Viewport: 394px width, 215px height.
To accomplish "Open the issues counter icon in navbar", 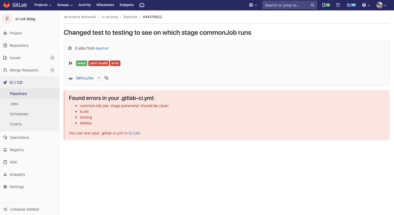I will tap(326, 5).
